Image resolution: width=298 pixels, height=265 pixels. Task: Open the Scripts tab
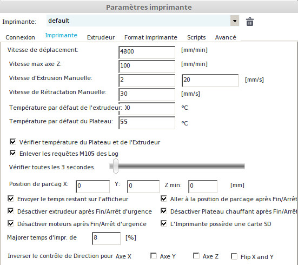pos(196,37)
